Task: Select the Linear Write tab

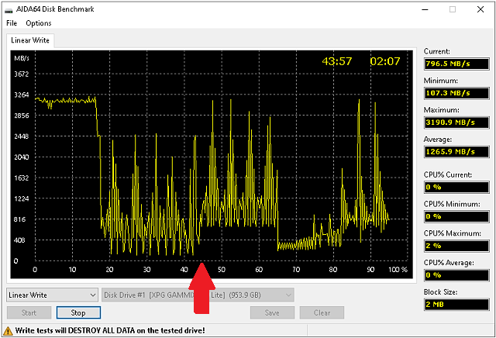Action: (x=30, y=40)
